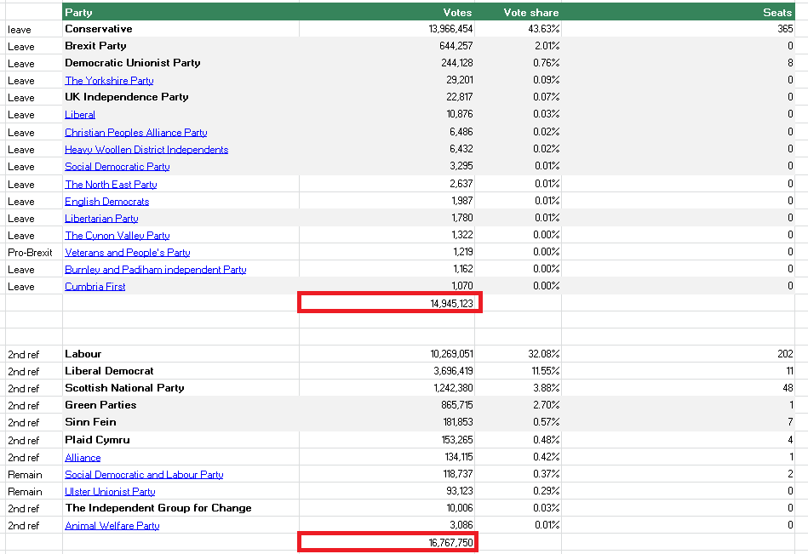This screenshot has height=554, width=808.
Task: Open Christian Peoples Alliance Party link
Action: pos(136,132)
